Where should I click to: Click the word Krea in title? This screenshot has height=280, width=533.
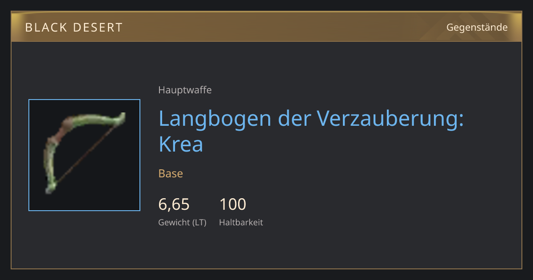tap(181, 144)
